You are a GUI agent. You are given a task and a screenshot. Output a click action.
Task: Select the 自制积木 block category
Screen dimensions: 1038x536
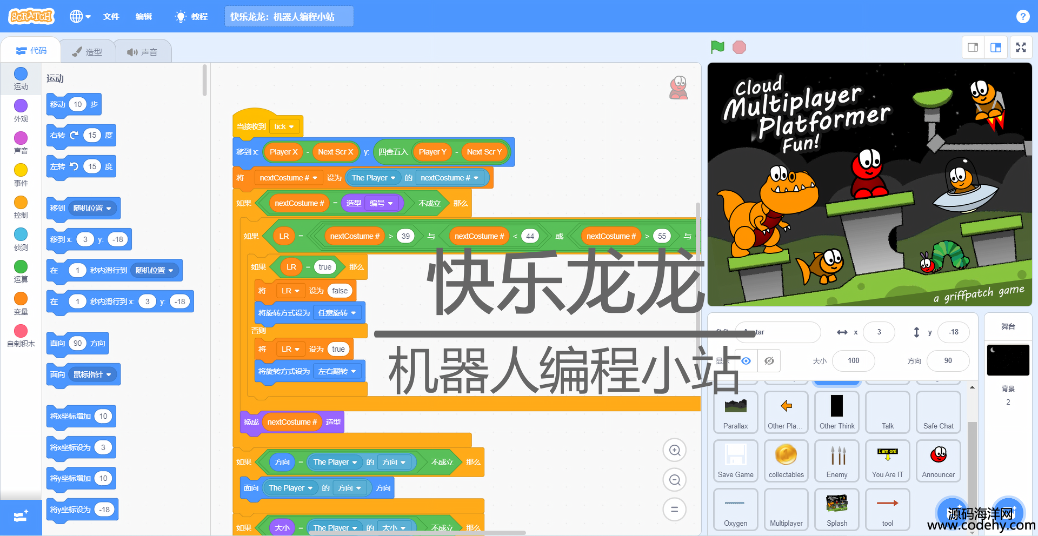[x=21, y=336]
